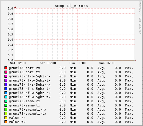Select the orange value-tx legend swatch
The height and width of the screenshot is (126, 143).
(x=6, y=122)
